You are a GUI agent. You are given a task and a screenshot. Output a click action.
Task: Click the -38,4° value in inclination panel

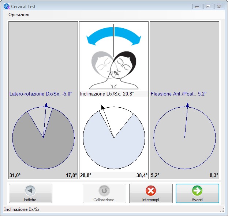141,175
